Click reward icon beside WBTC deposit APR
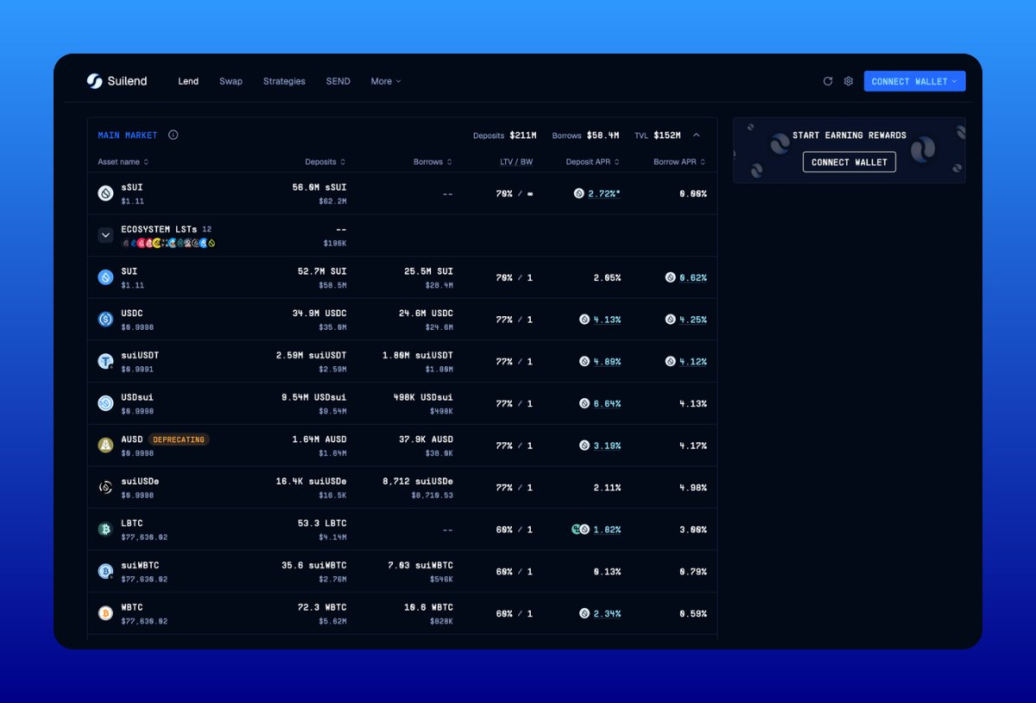Viewport: 1036px width, 703px height. tap(584, 613)
